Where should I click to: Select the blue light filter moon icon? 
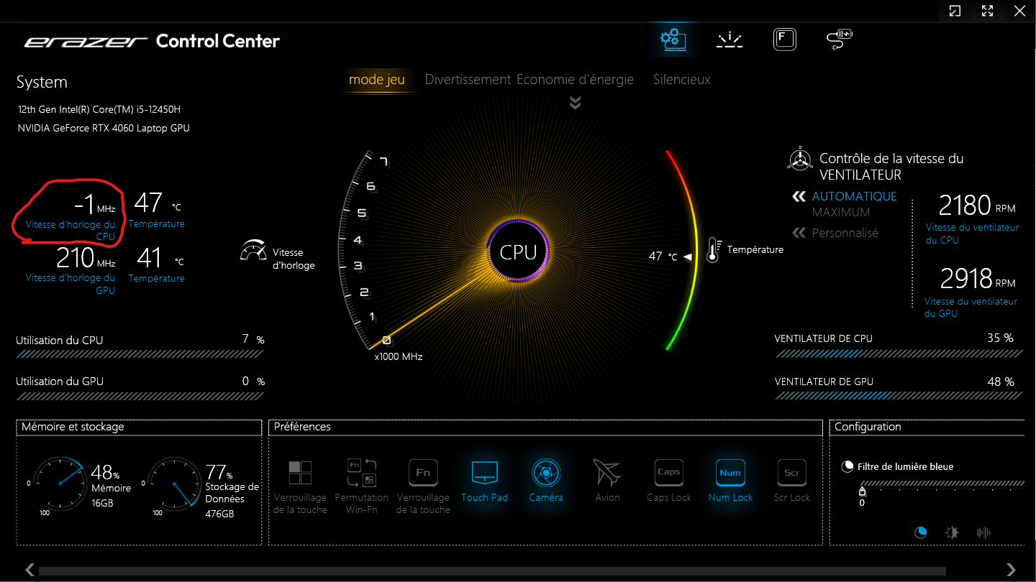click(x=921, y=532)
